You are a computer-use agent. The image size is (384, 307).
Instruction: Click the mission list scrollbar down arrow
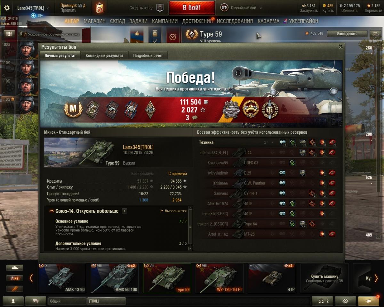click(x=190, y=248)
